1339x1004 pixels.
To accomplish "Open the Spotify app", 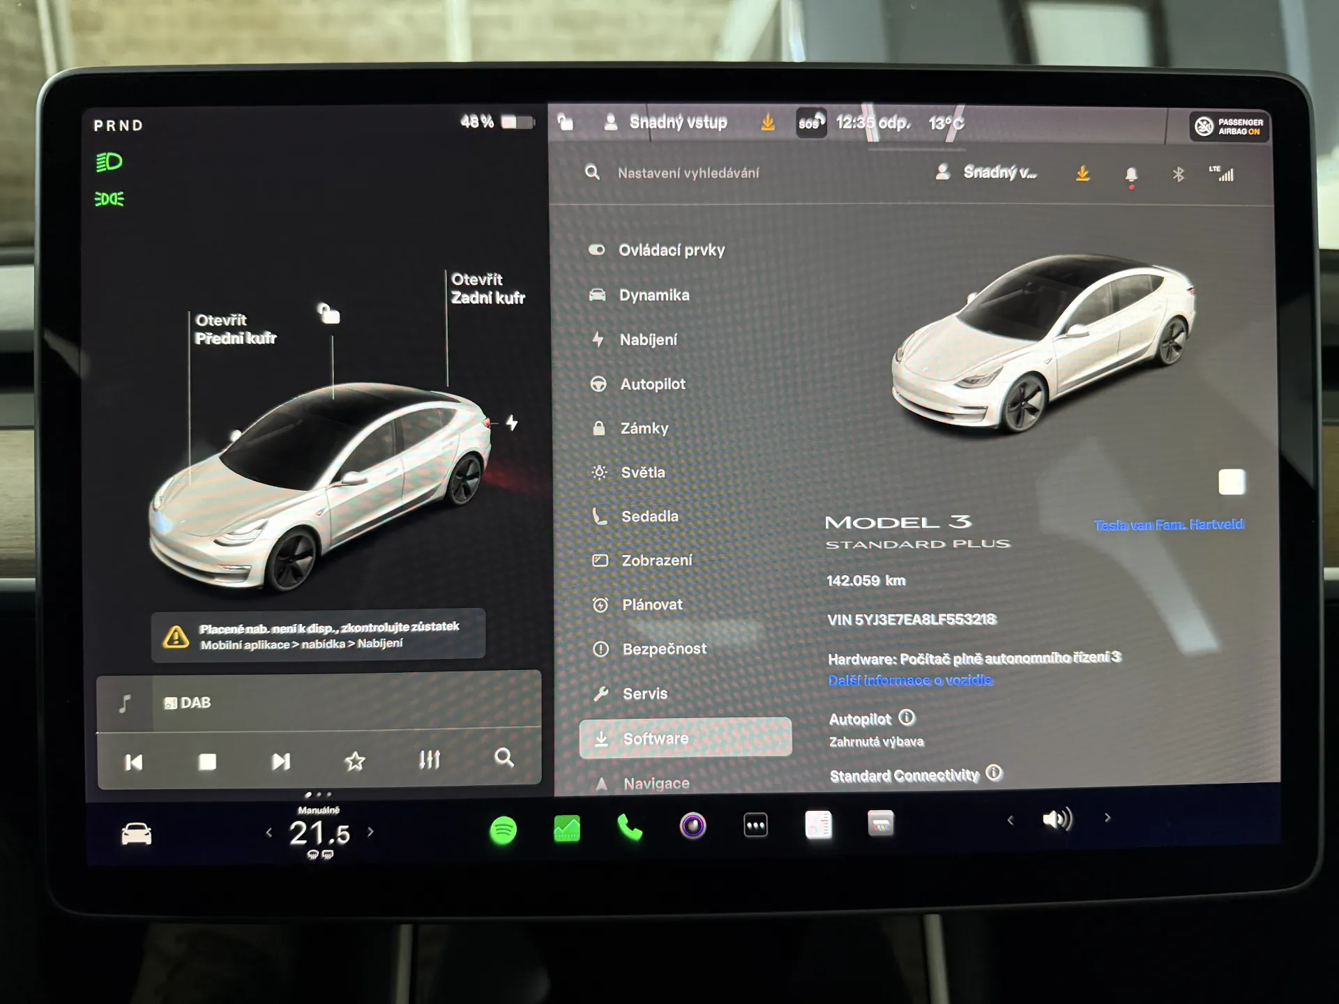I will pyautogui.click(x=503, y=830).
